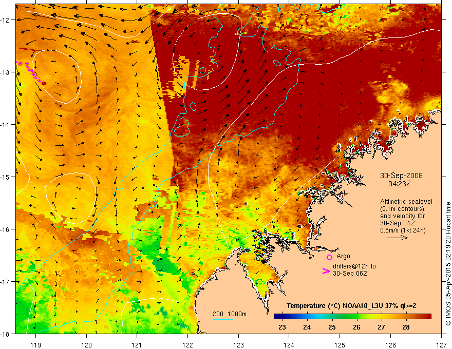Click the latitude axis label -14

5,125
